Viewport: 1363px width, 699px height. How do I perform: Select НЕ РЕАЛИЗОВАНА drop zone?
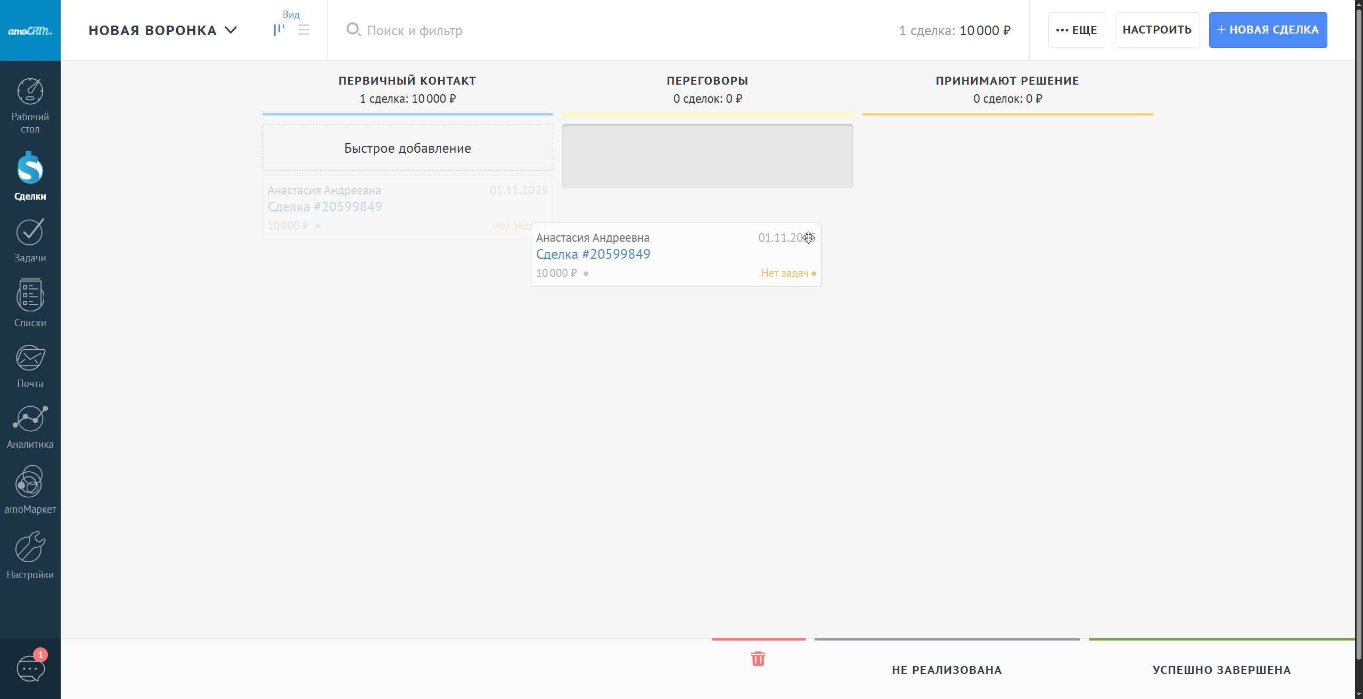[947, 670]
